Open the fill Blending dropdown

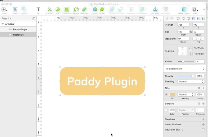186,94
